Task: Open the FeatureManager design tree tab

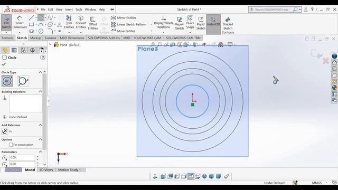Action: coord(5,50)
